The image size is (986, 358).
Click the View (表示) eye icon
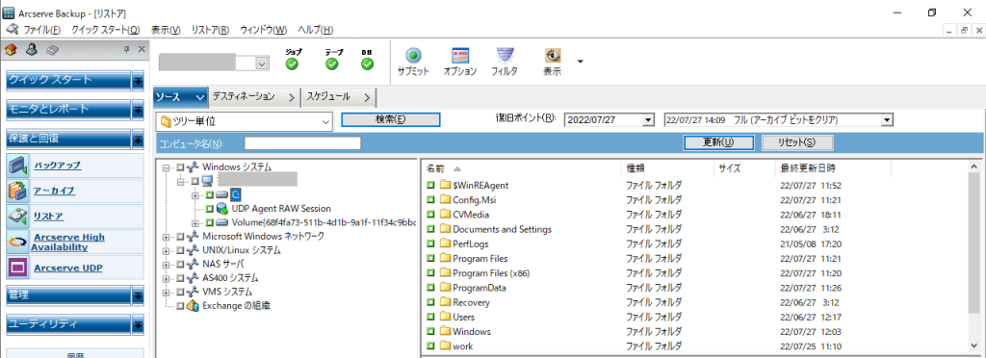[552, 55]
